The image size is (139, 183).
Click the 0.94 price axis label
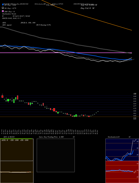(x=135, y=99)
